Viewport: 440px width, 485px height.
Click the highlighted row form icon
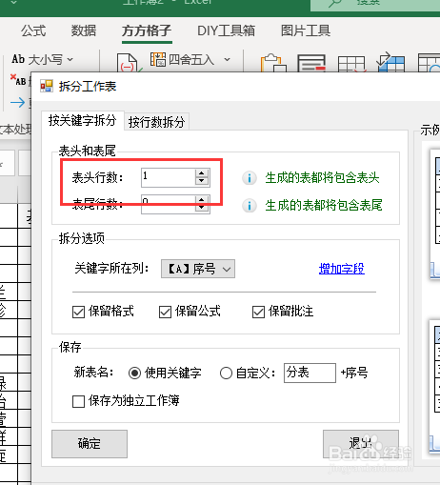click(311, 63)
